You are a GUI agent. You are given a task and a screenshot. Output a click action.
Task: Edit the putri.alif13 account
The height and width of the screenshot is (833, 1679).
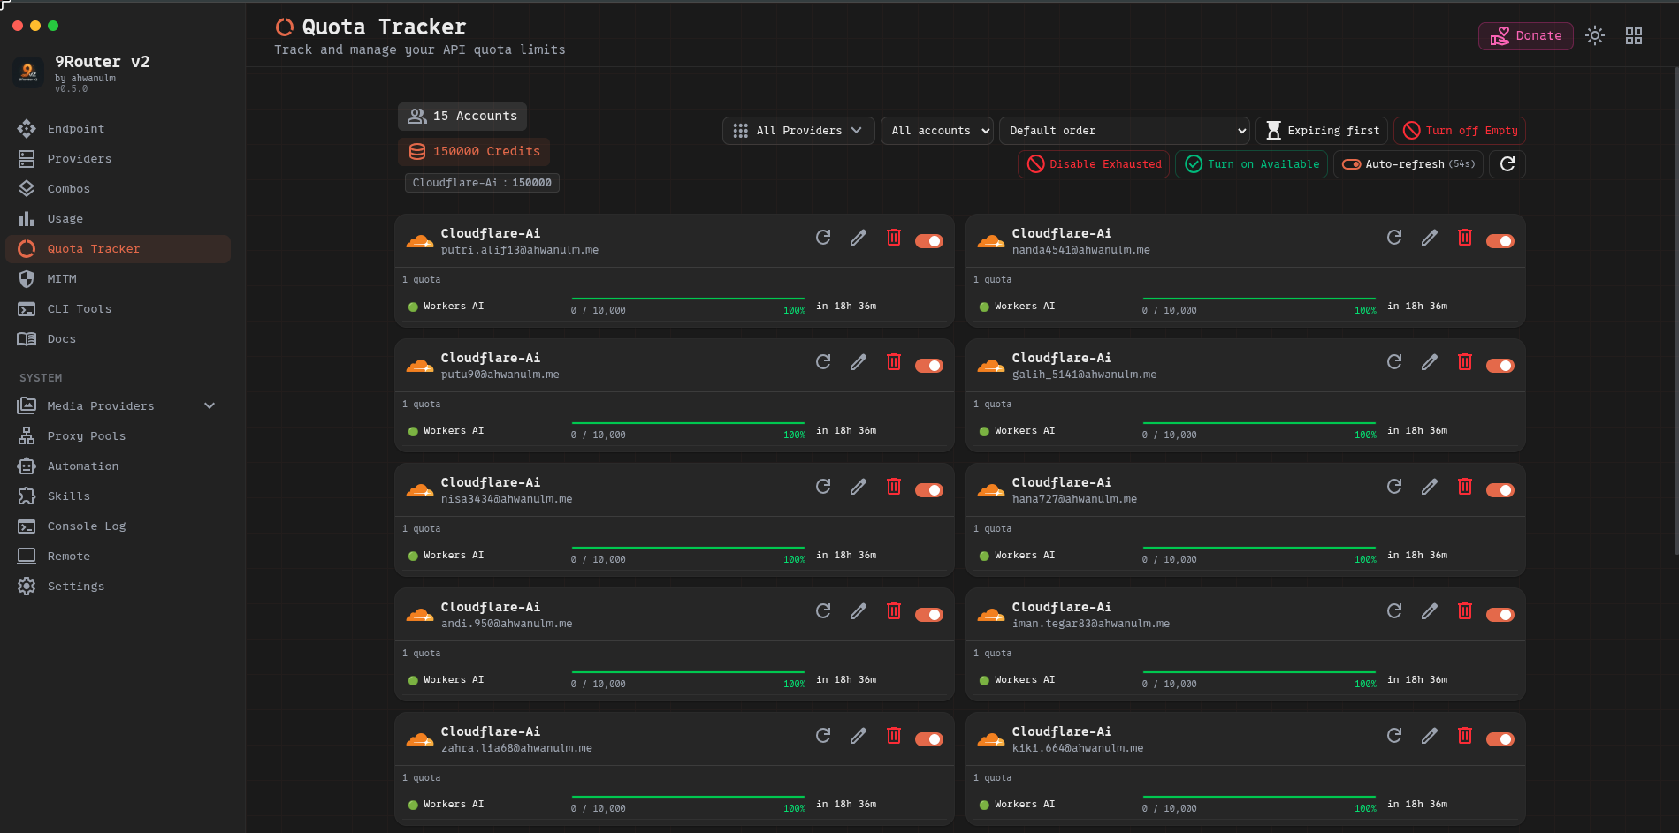click(x=859, y=238)
